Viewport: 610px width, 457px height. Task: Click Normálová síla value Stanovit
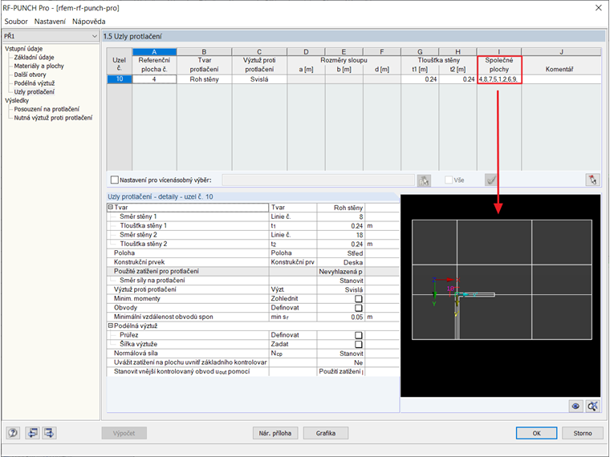point(341,354)
